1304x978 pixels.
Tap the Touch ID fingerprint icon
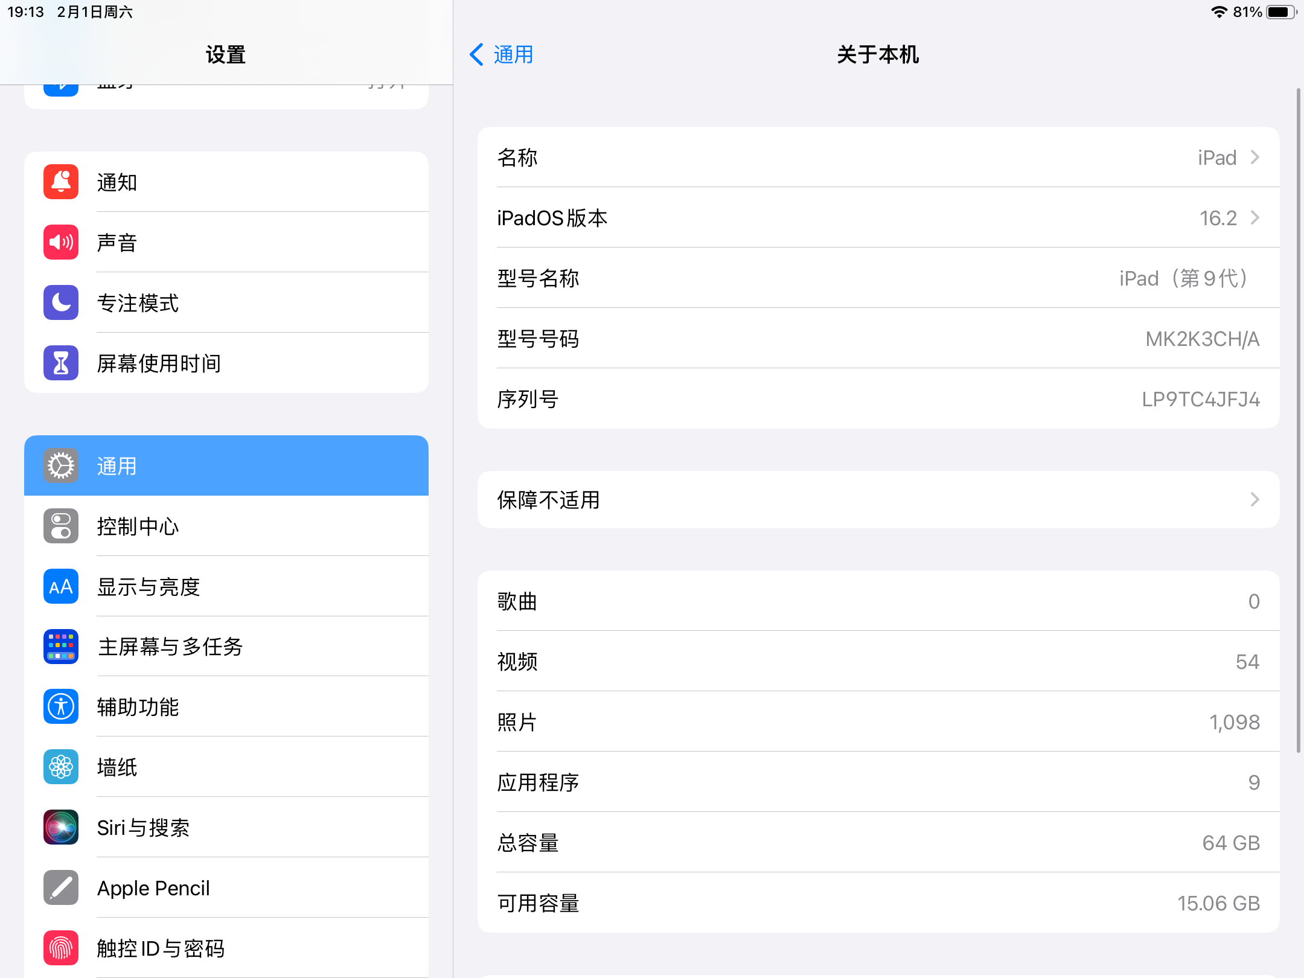point(61,948)
